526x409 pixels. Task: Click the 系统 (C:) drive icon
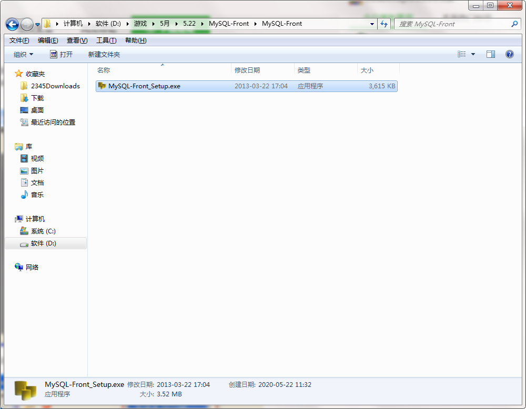(x=24, y=231)
